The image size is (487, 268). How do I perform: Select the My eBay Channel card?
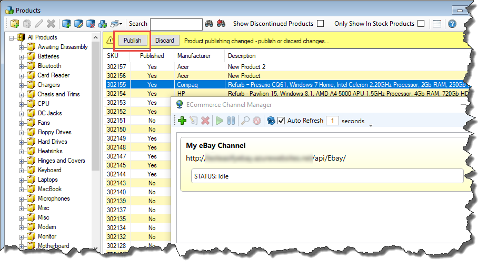tap(325, 164)
